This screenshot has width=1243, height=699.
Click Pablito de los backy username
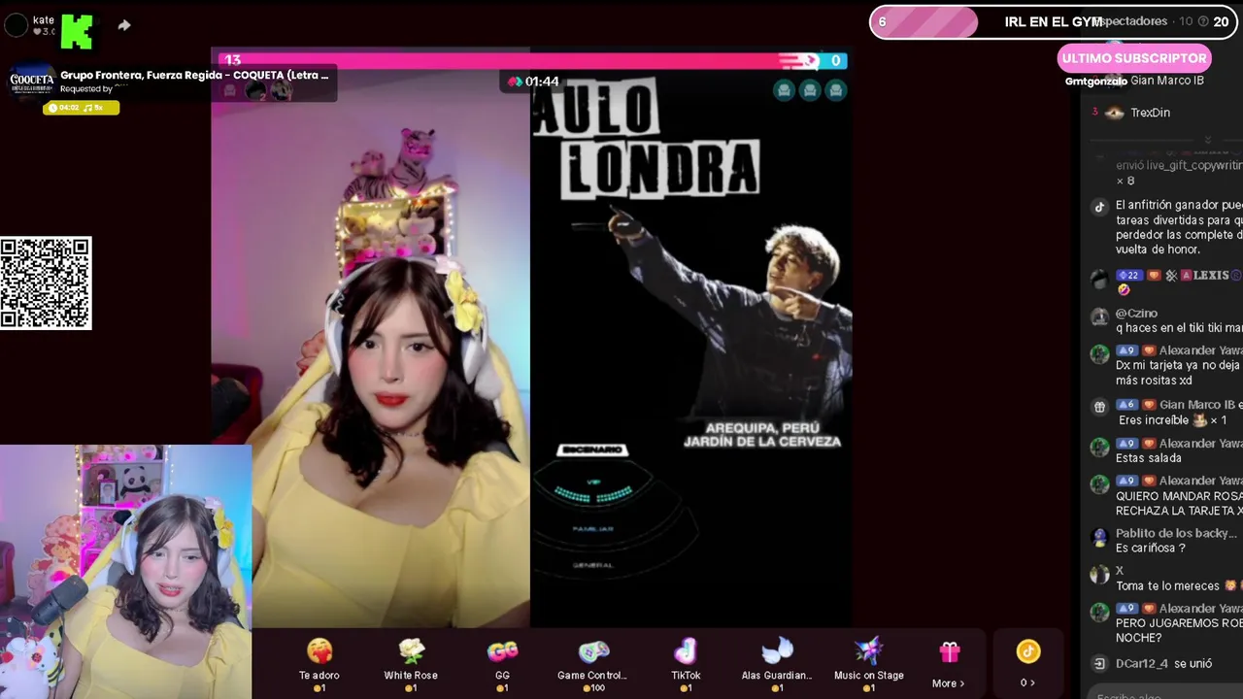point(1176,533)
